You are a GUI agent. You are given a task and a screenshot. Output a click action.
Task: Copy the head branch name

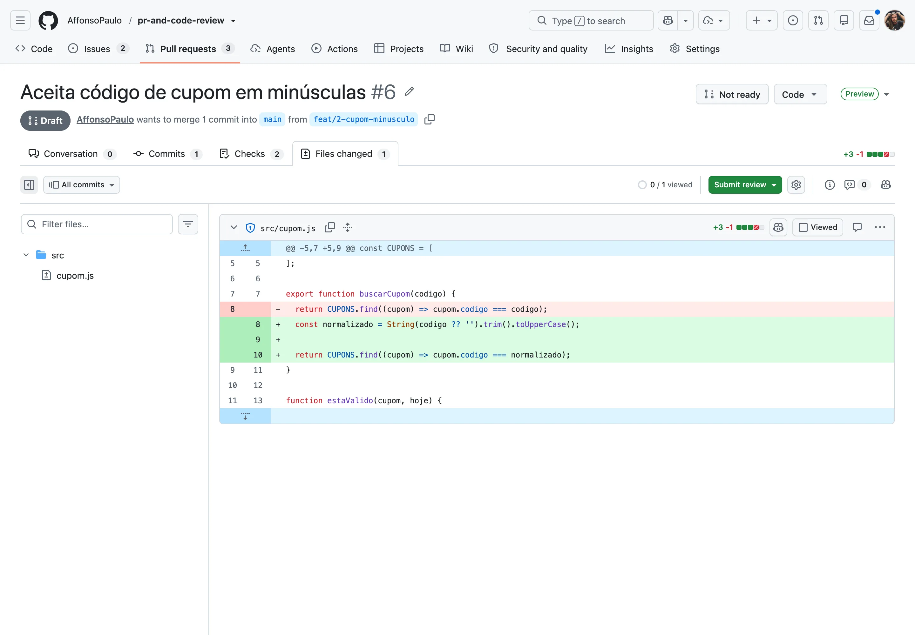pyautogui.click(x=429, y=119)
